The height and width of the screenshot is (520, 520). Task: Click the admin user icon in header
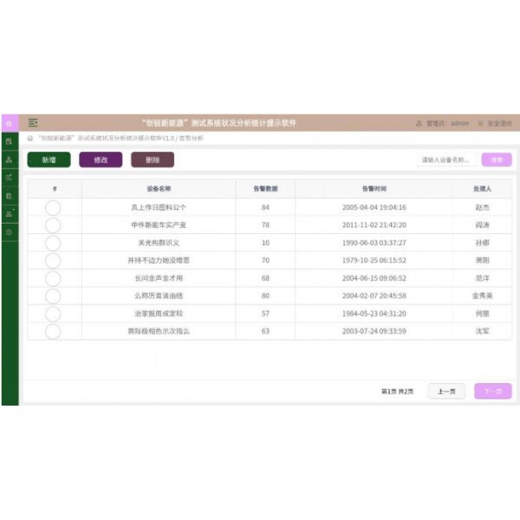(419, 123)
